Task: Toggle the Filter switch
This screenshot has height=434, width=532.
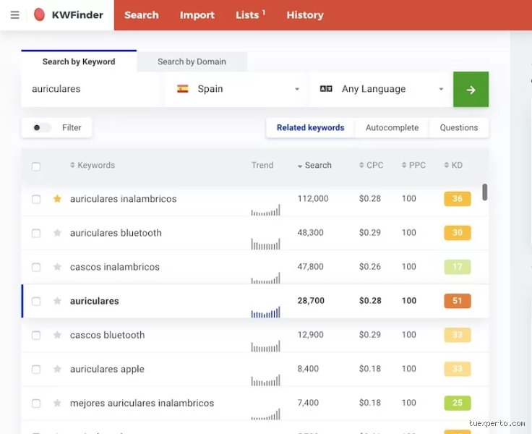Action: point(41,128)
